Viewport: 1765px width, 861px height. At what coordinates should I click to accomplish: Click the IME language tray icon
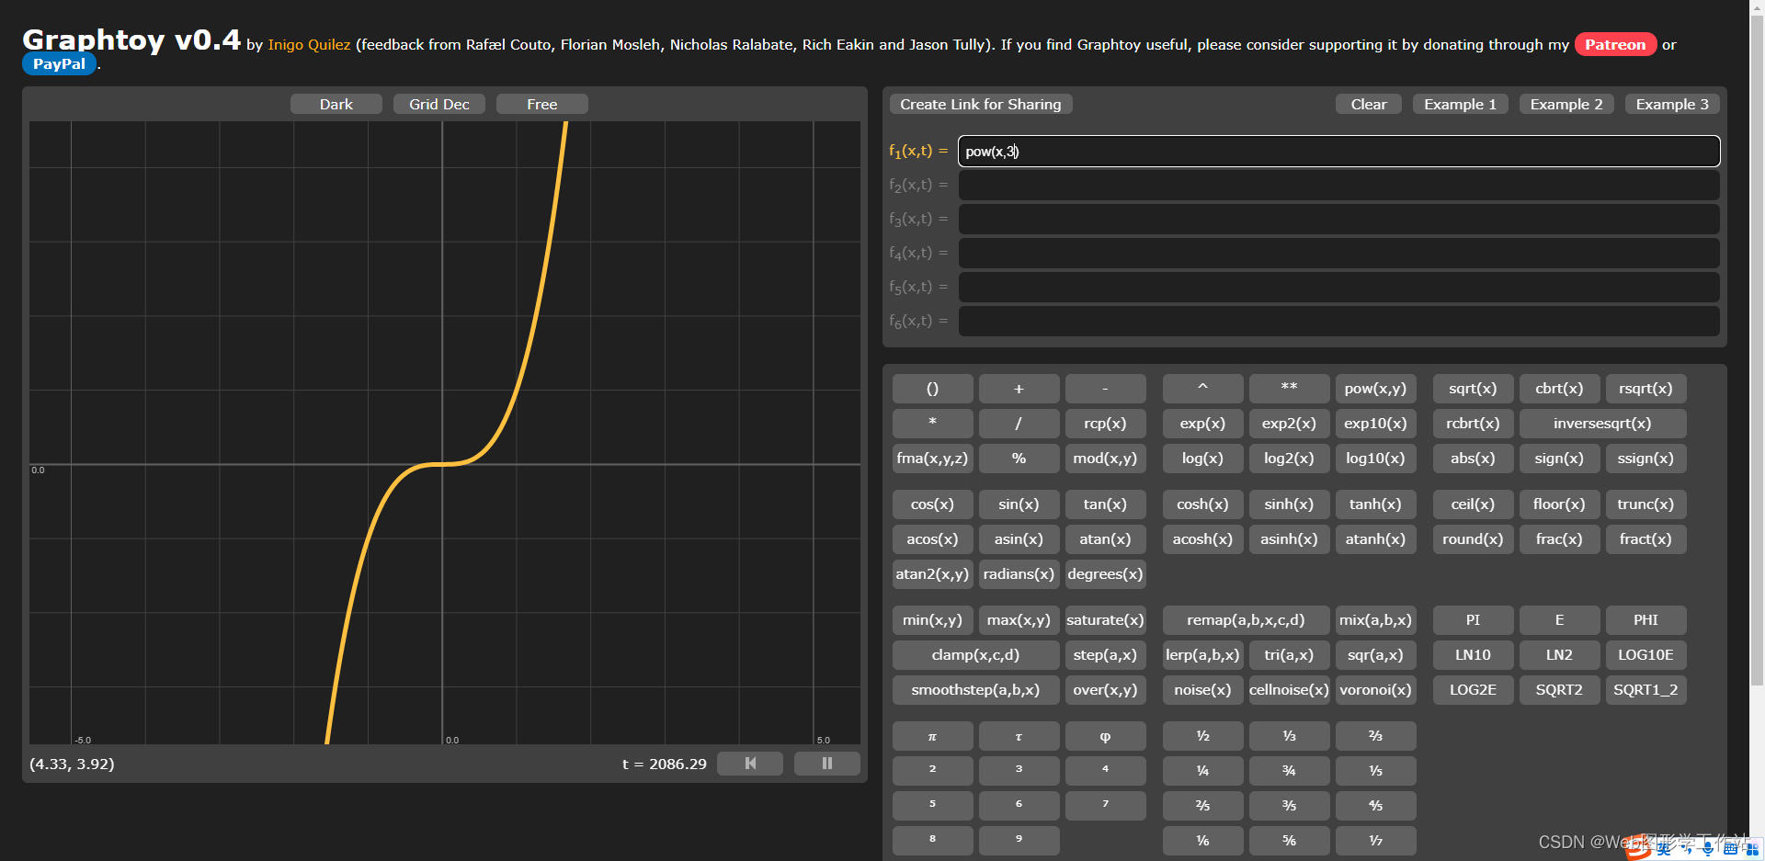pyautogui.click(x=1664, y=849)
